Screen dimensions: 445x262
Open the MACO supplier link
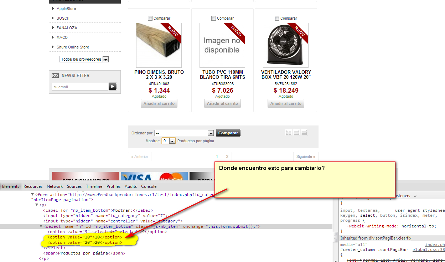(62, 37)
